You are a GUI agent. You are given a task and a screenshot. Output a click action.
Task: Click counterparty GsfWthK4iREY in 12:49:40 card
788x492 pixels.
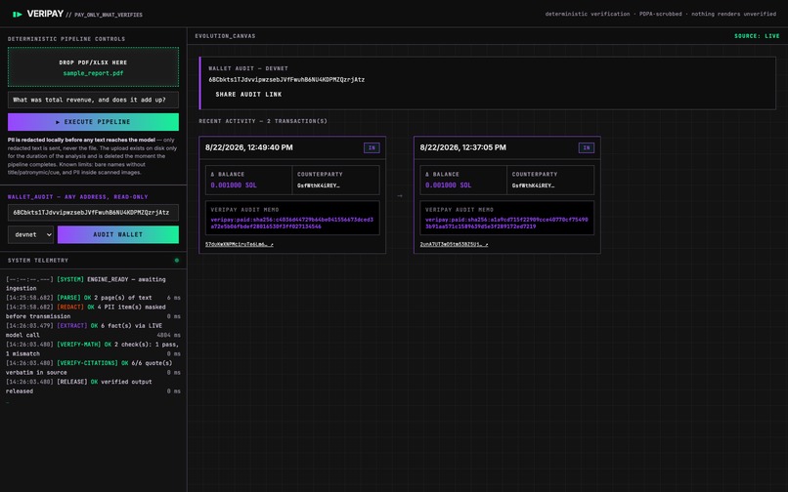point(318,185)
